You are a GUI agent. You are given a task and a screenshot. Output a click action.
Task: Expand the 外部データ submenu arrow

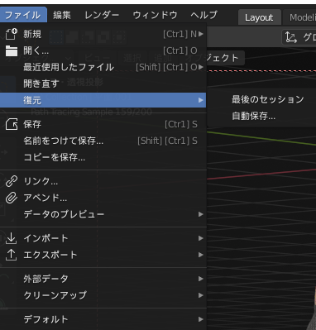pos(201,279)
